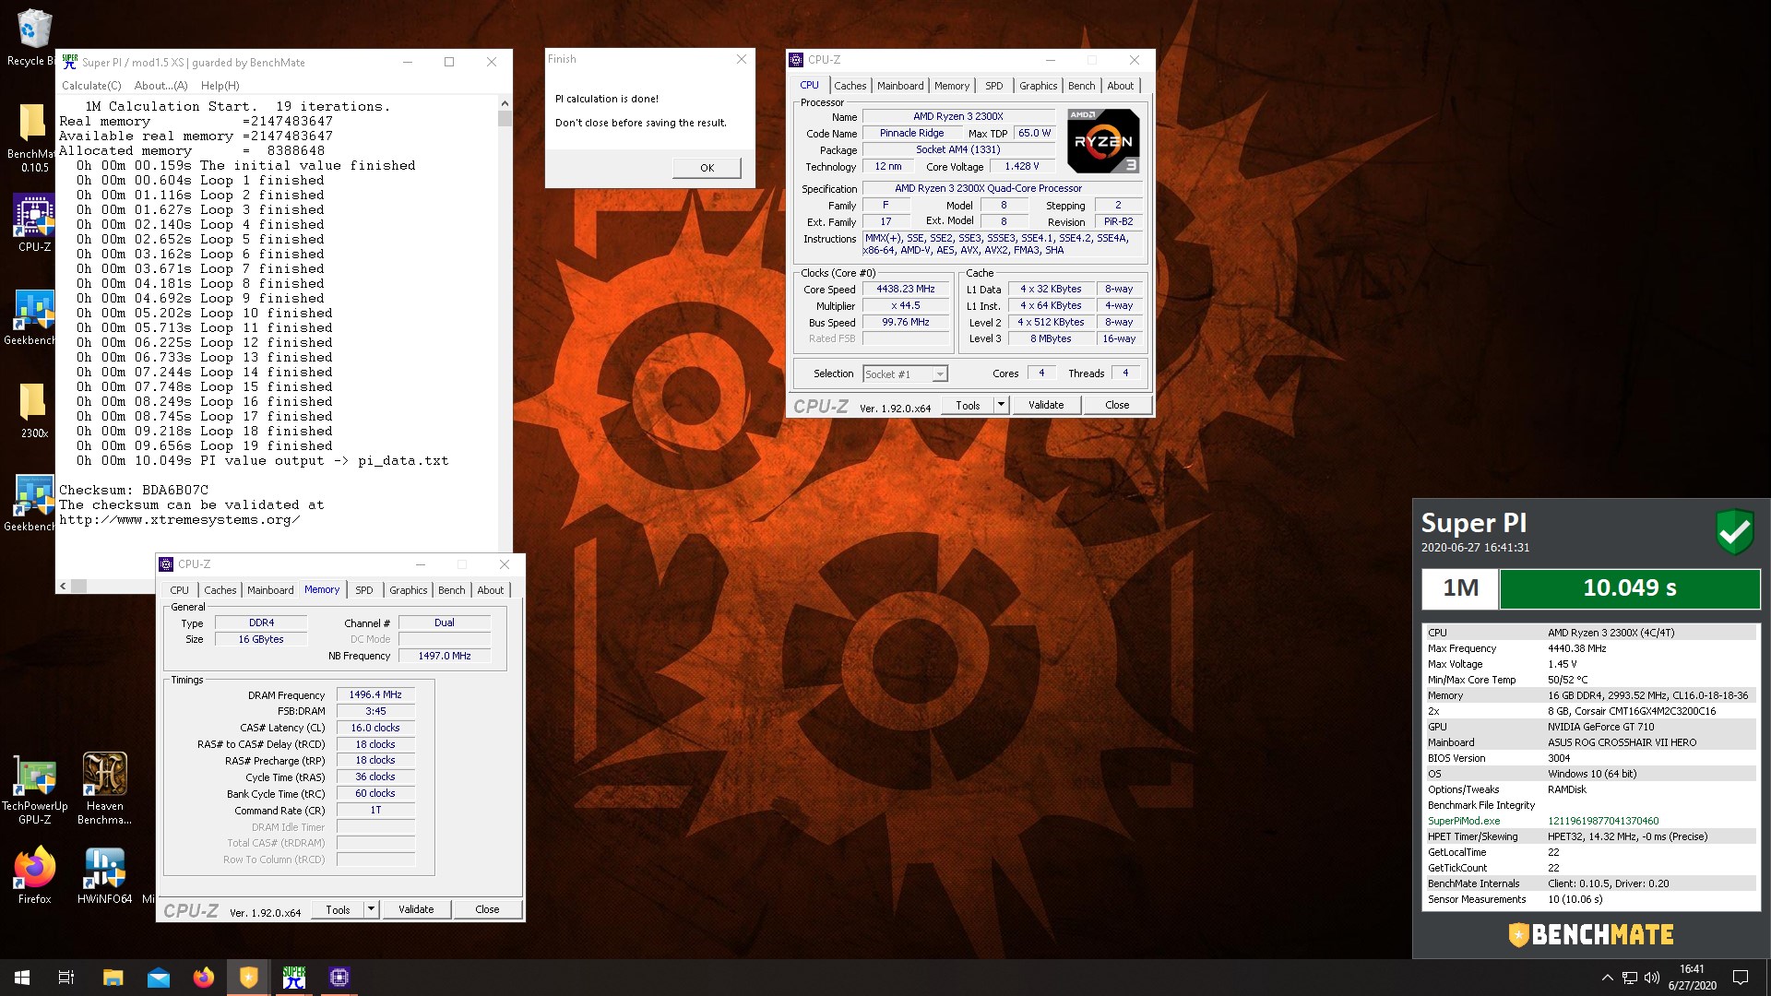Switch to Graphics tab in top CPU-Z window
The width and height of the screenshot is (1771, 996).
1038,86
